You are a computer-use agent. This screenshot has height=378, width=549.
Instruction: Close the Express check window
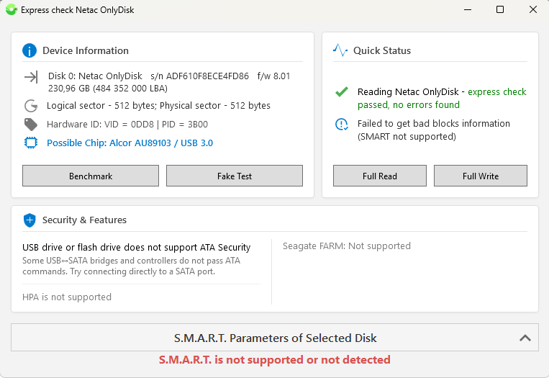(533, 9)
